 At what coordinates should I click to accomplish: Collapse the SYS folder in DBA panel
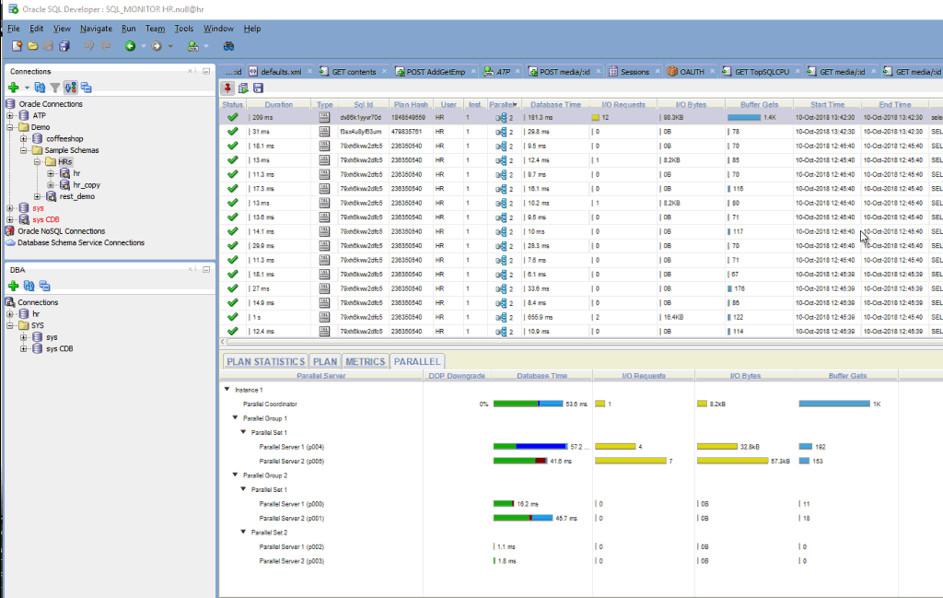(x=9, y=325)
